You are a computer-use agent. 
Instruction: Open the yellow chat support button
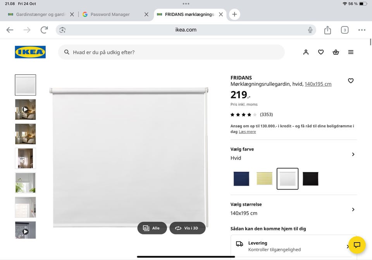(x=357, y=245)
